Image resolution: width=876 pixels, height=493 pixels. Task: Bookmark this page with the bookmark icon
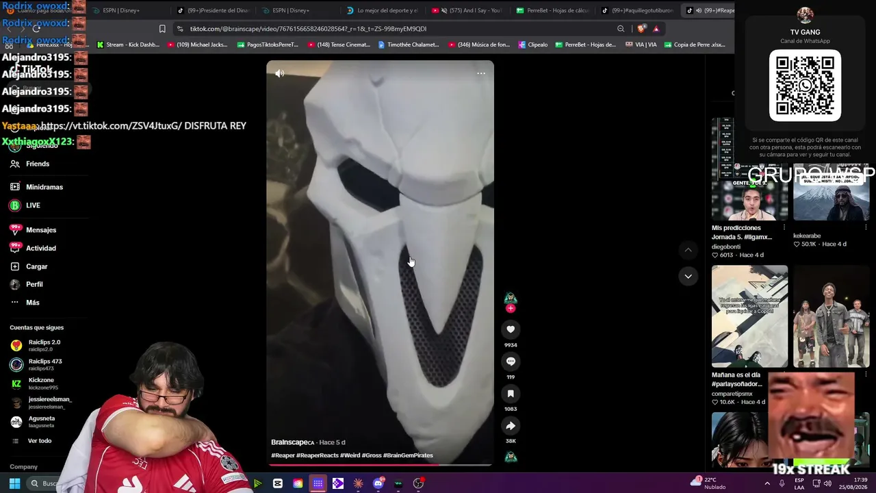[x=162, y=29]
